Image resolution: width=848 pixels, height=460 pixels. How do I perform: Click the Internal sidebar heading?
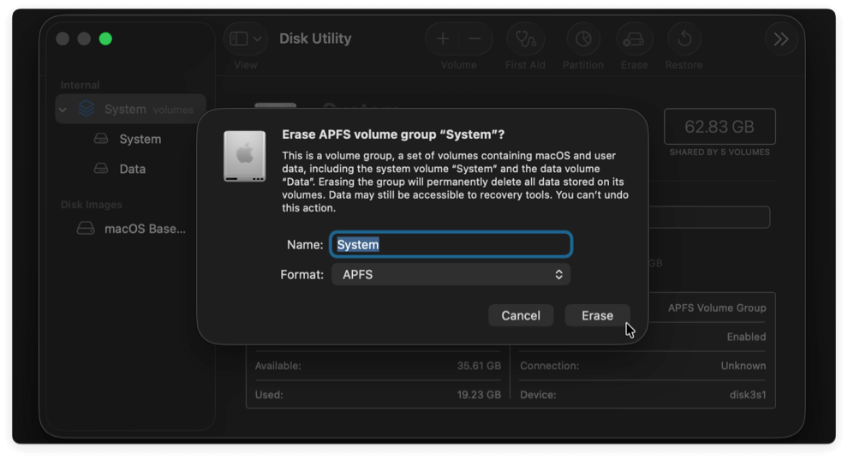pos(80,85)
